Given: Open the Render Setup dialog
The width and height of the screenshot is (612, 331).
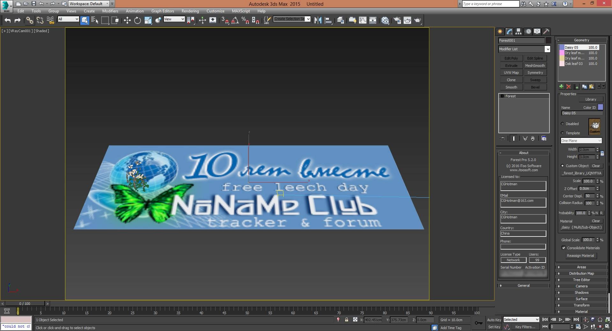Looking at the screenshot, I should (397, 20).
